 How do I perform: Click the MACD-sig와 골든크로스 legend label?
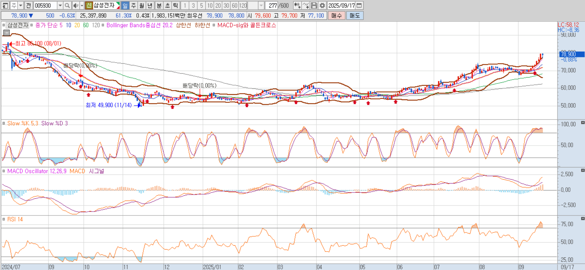(x=246, y=25)
